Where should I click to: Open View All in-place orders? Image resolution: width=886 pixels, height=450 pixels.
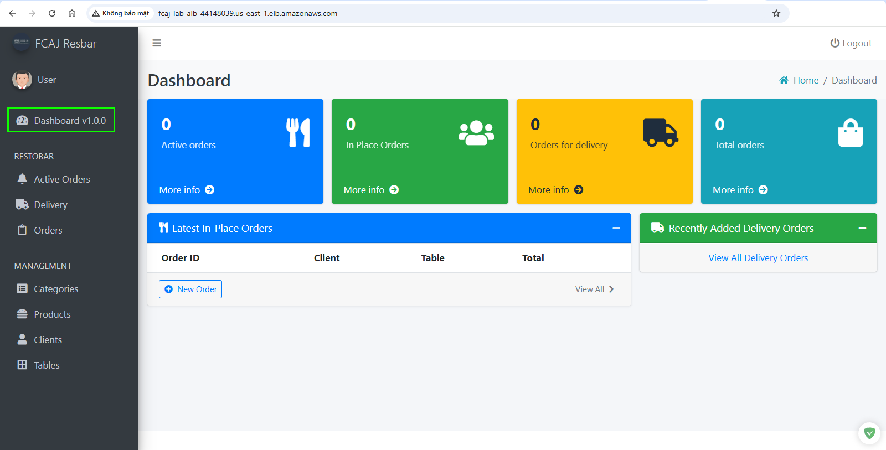pyautogui.click(x=595, y=289)
